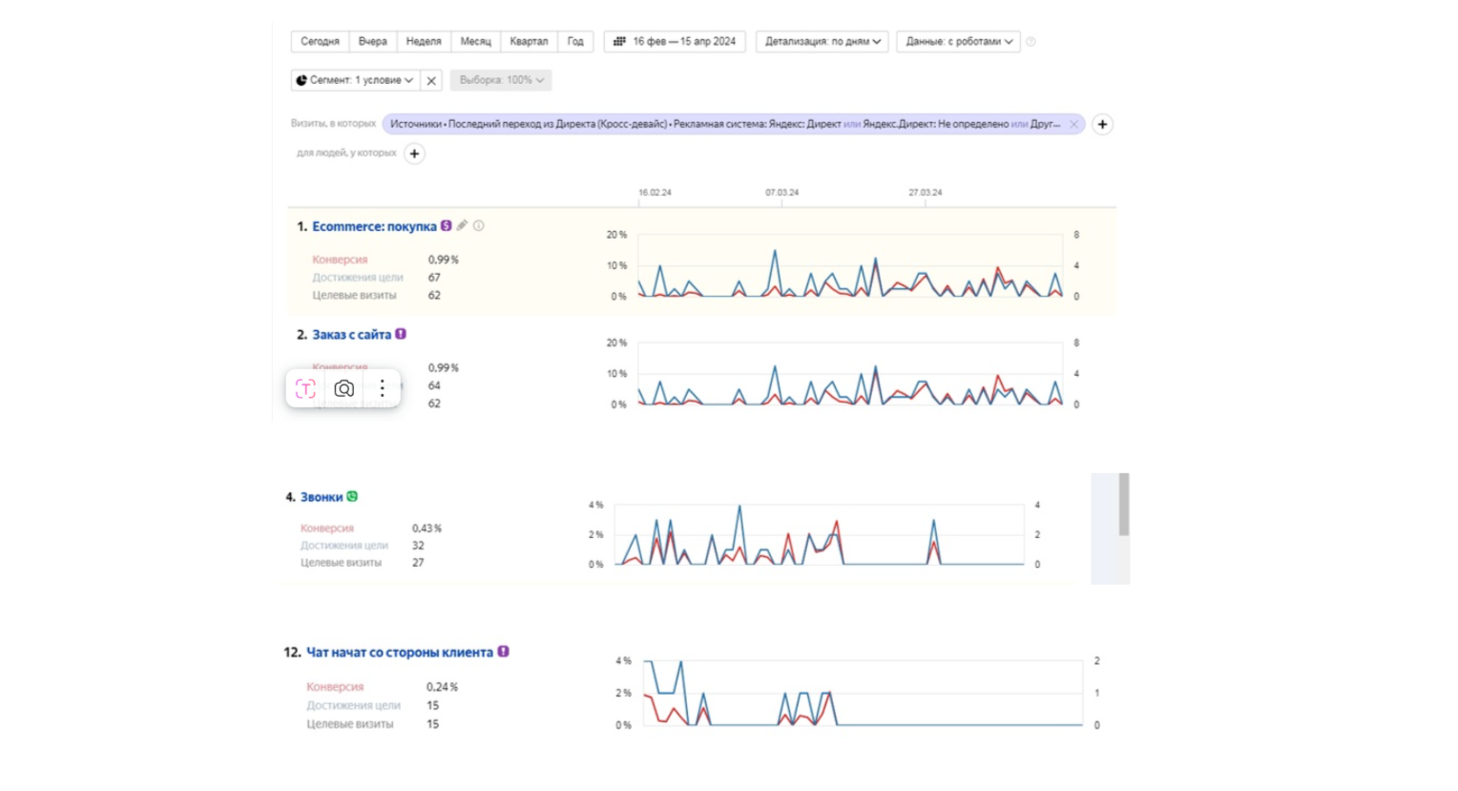This screenshot has width=1458, height=791.
Task: Add a visits condition with the plus button
Action: [1102, 124]
